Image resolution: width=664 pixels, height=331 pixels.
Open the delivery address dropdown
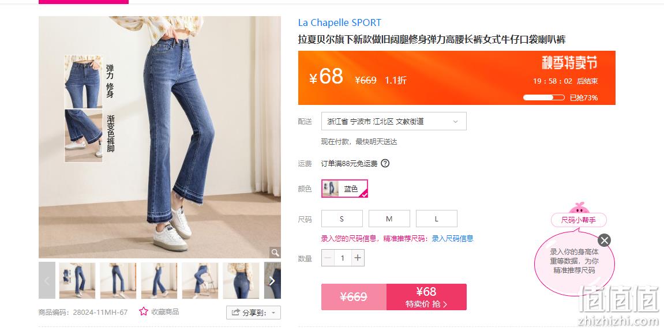[394, 121]
